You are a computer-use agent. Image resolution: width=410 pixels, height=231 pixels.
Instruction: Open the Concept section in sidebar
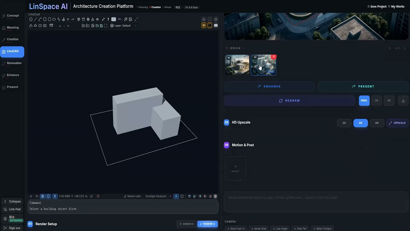(12, 16)
